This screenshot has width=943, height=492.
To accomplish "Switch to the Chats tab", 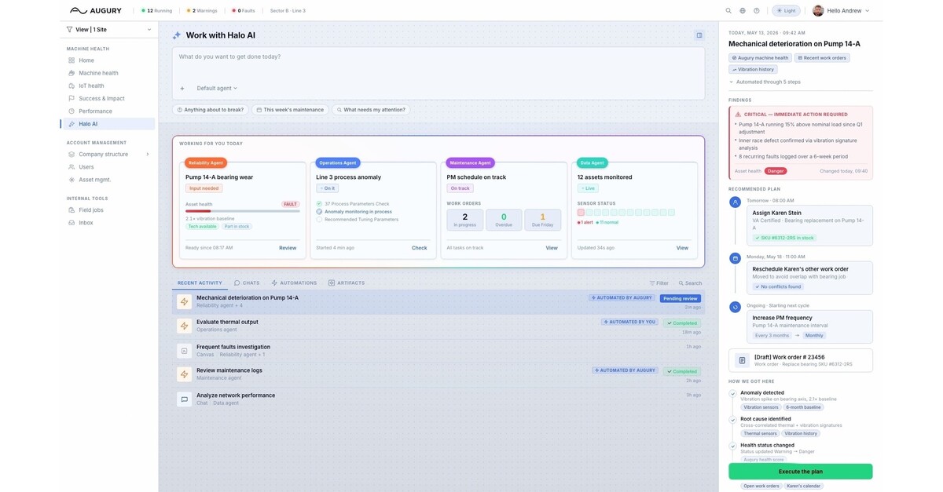I will click(x=247, y=283).
